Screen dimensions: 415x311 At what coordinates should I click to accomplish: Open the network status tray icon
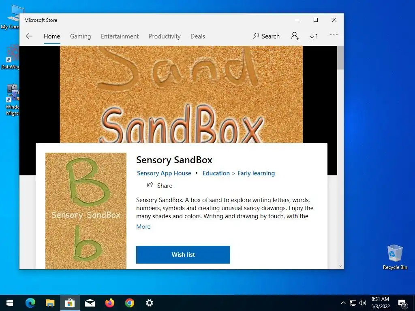coord(353,303)
